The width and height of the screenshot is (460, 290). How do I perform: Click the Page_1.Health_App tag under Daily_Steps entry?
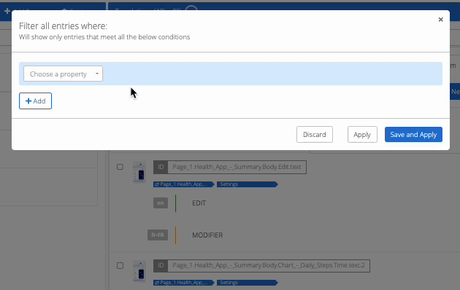coord(183,283)
